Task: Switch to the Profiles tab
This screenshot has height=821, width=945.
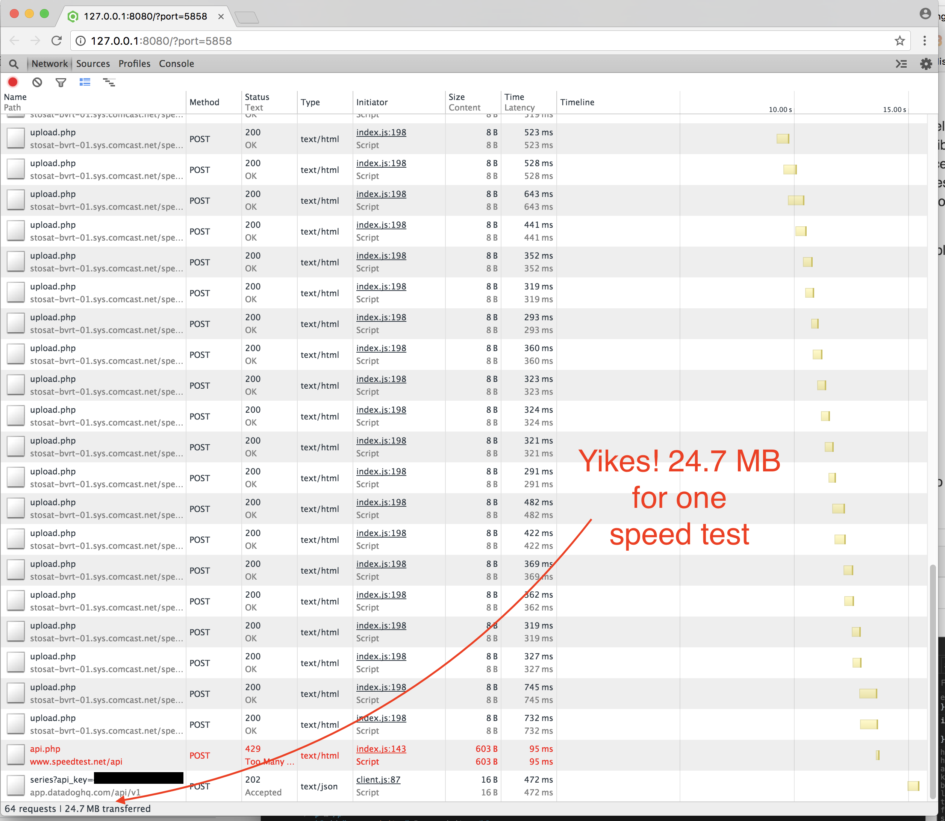Action: point(134,64)
